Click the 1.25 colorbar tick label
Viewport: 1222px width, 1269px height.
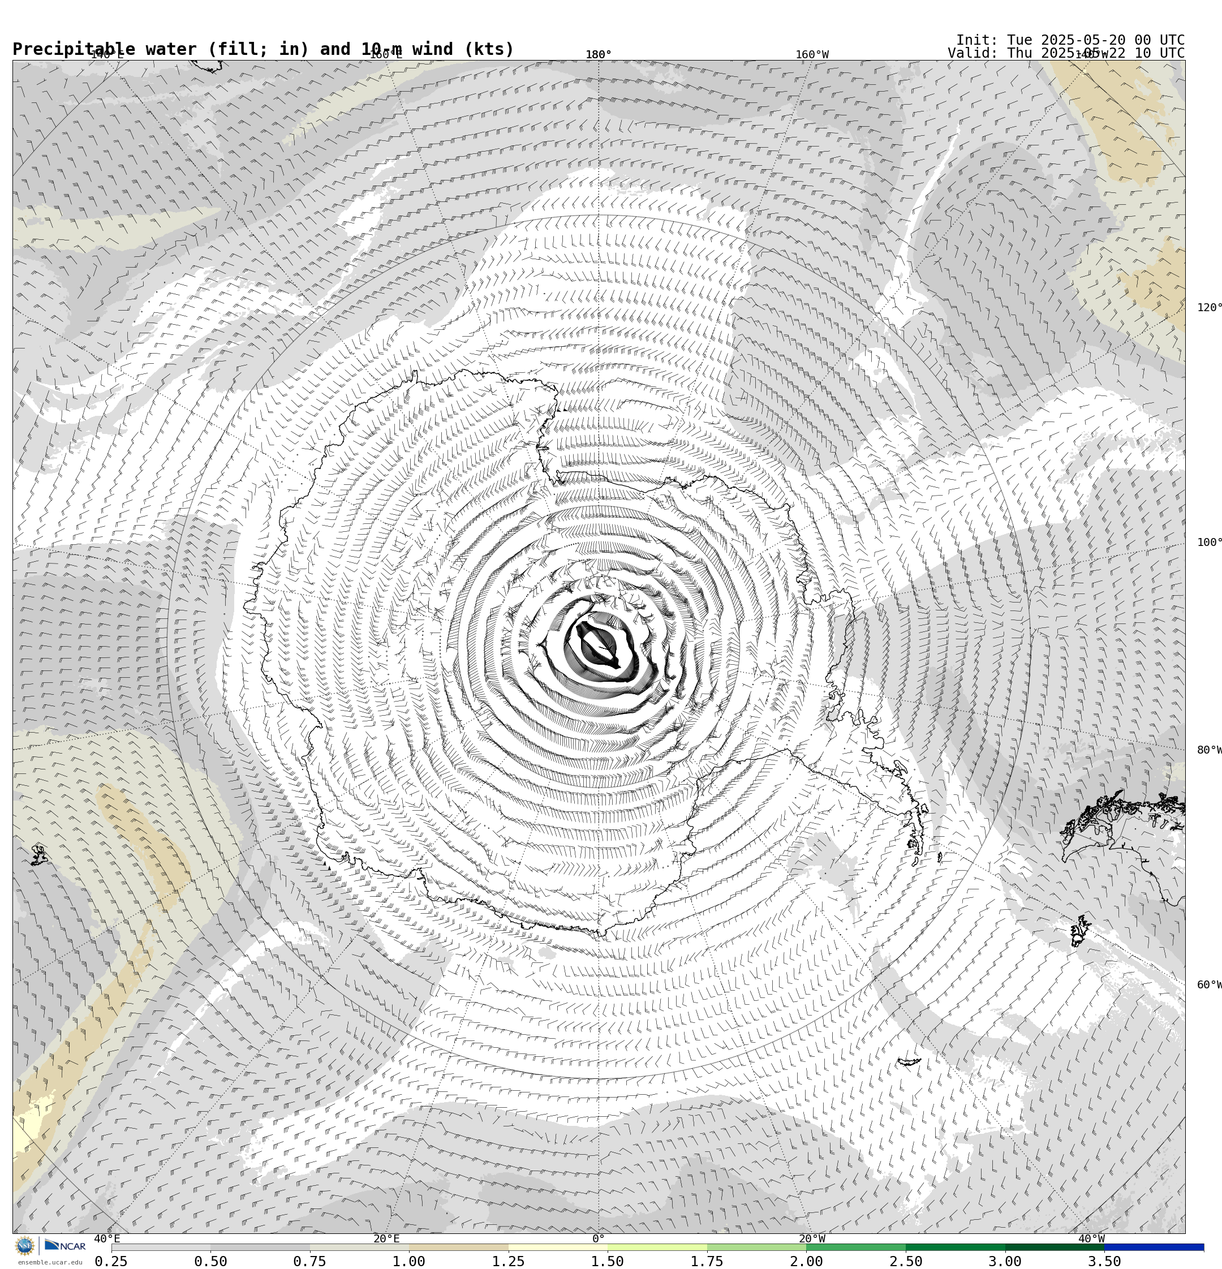509,1261
